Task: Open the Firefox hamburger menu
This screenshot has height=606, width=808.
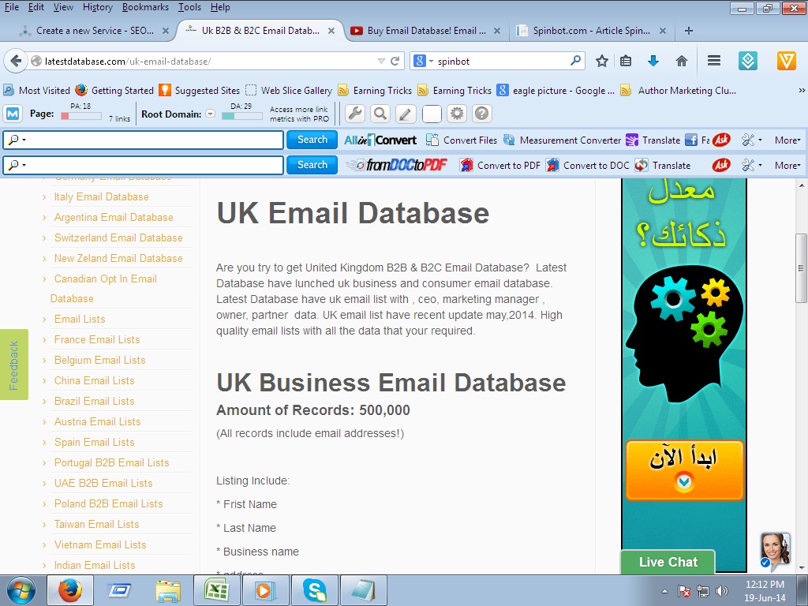Action: (x=714, y=61)
